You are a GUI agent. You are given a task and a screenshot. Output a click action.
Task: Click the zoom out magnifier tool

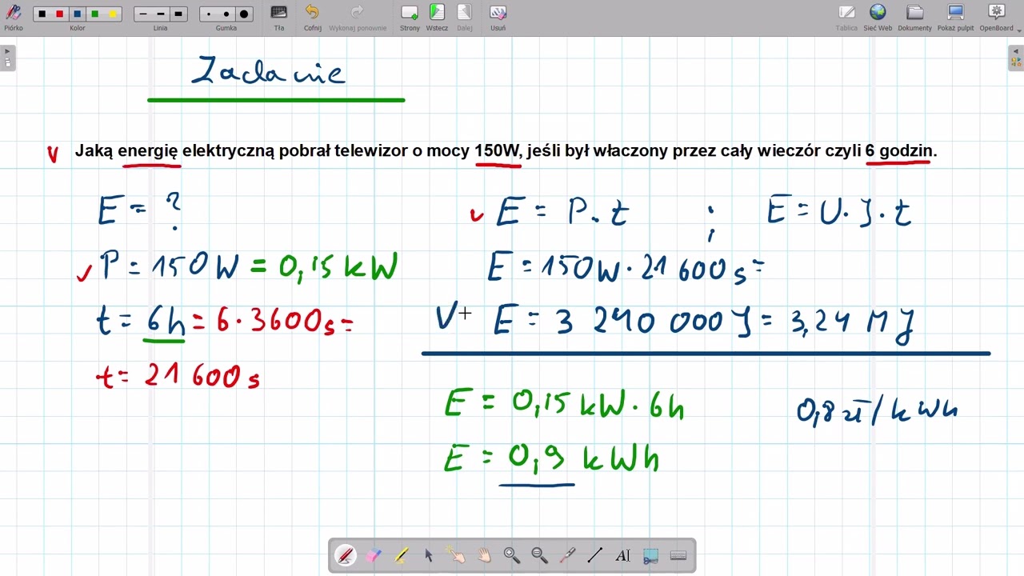(539, 555)
